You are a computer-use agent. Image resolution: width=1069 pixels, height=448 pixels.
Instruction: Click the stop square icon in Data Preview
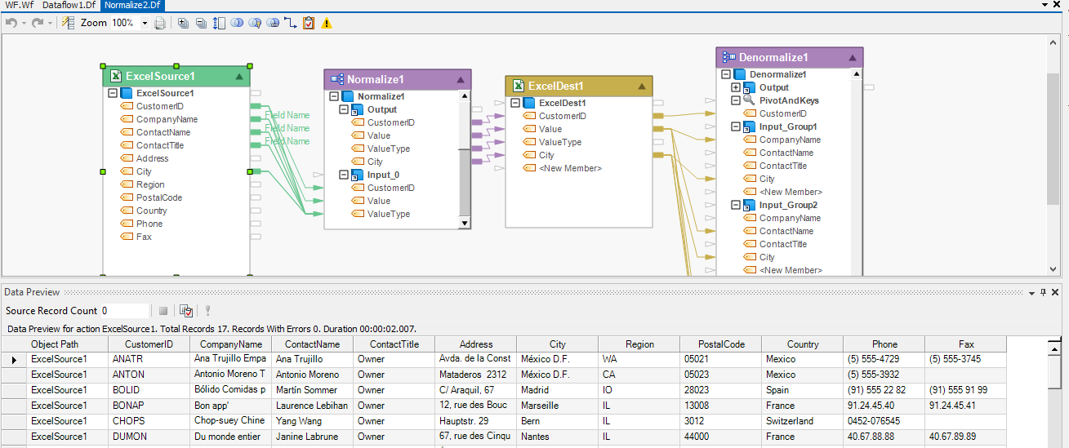pyautogui.click(x=163, y=311)
